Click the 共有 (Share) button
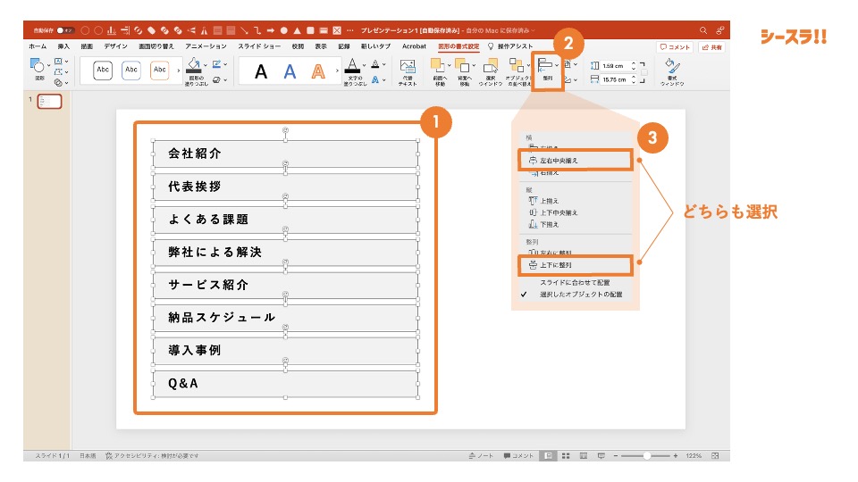The height and width of the screenshot is (482, 858). 712,46
